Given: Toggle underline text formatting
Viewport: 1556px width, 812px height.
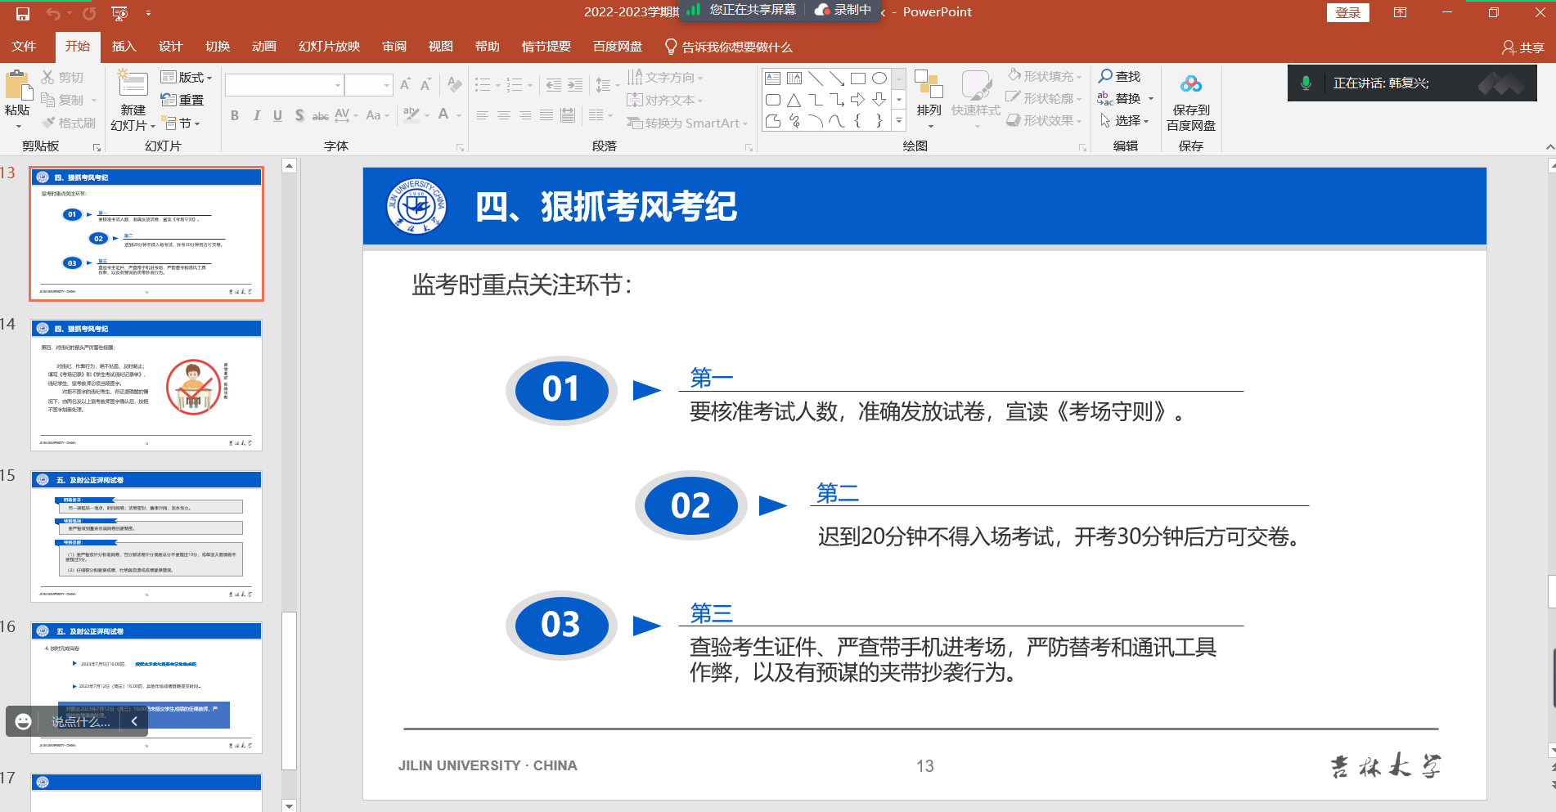Looking at the screenshot, I should pyautogui.click(x=277, y=115).
